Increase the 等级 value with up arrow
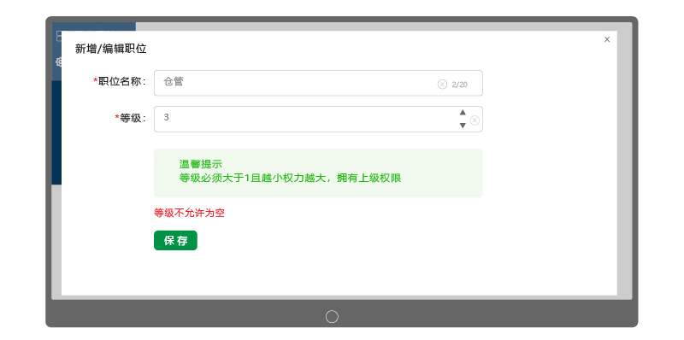Screen dimensions: 684x340 (463, 113)
